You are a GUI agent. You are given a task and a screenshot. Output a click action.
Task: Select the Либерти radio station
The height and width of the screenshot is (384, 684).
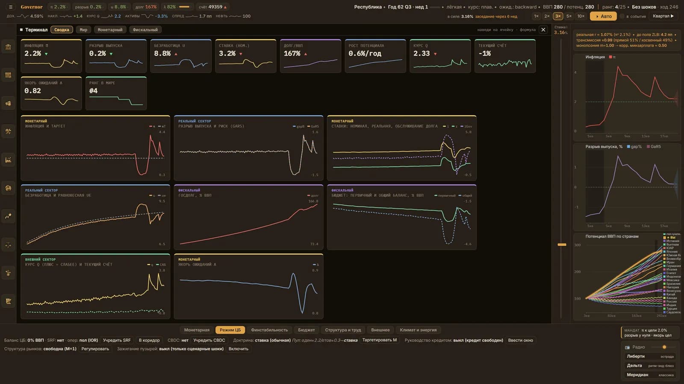click(650, 356)
